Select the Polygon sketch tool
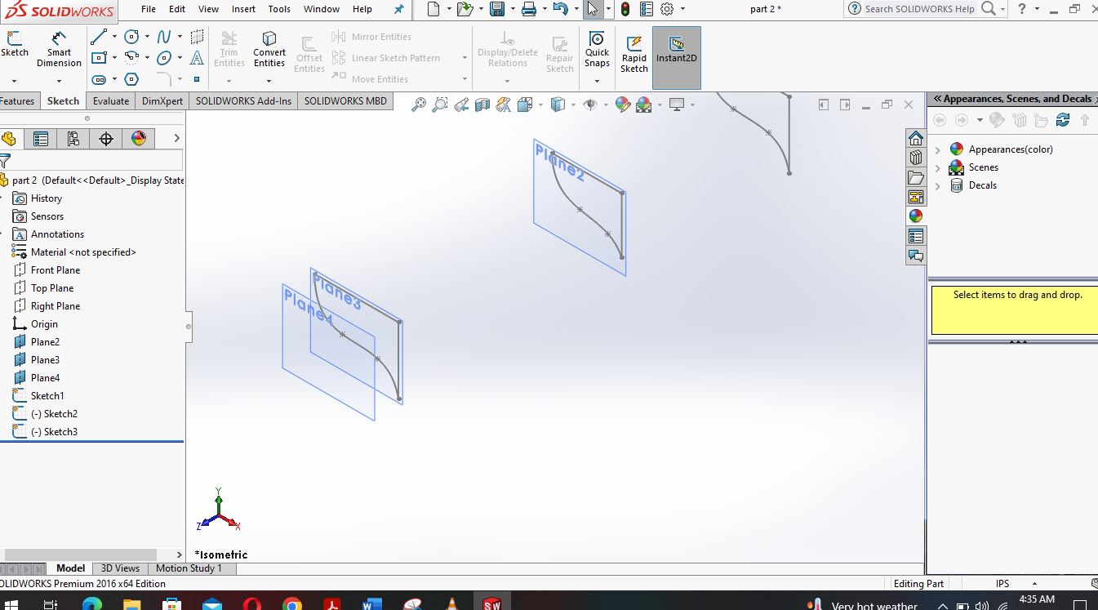 131,79
